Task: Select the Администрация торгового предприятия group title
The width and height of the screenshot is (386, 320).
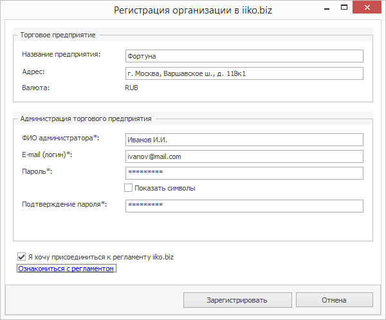Action: point(86,118)
